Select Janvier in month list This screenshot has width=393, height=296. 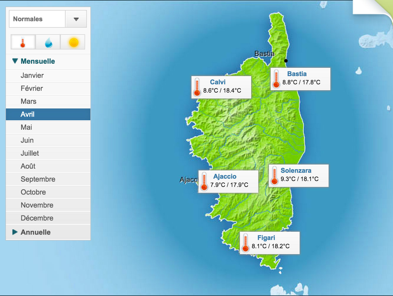pos(48,75)
